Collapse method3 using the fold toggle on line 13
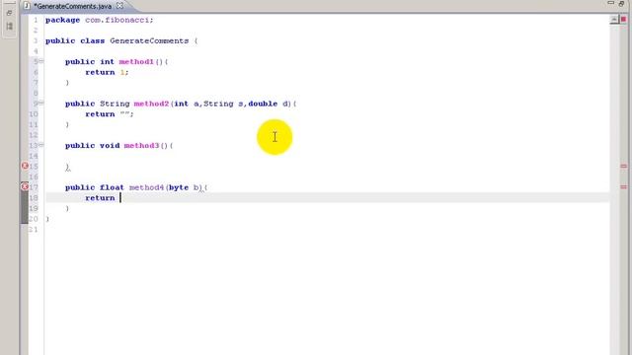 pos(41,145)
